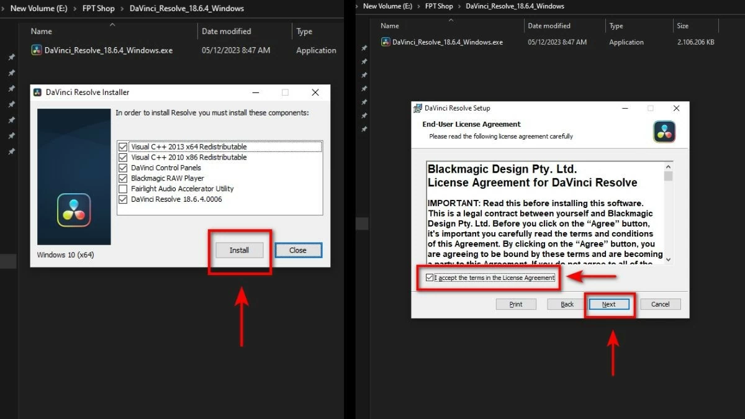Uncheck the Blackmagic RAW Player component
Viewport: 745px width, 419px height.
click(123, 178)
